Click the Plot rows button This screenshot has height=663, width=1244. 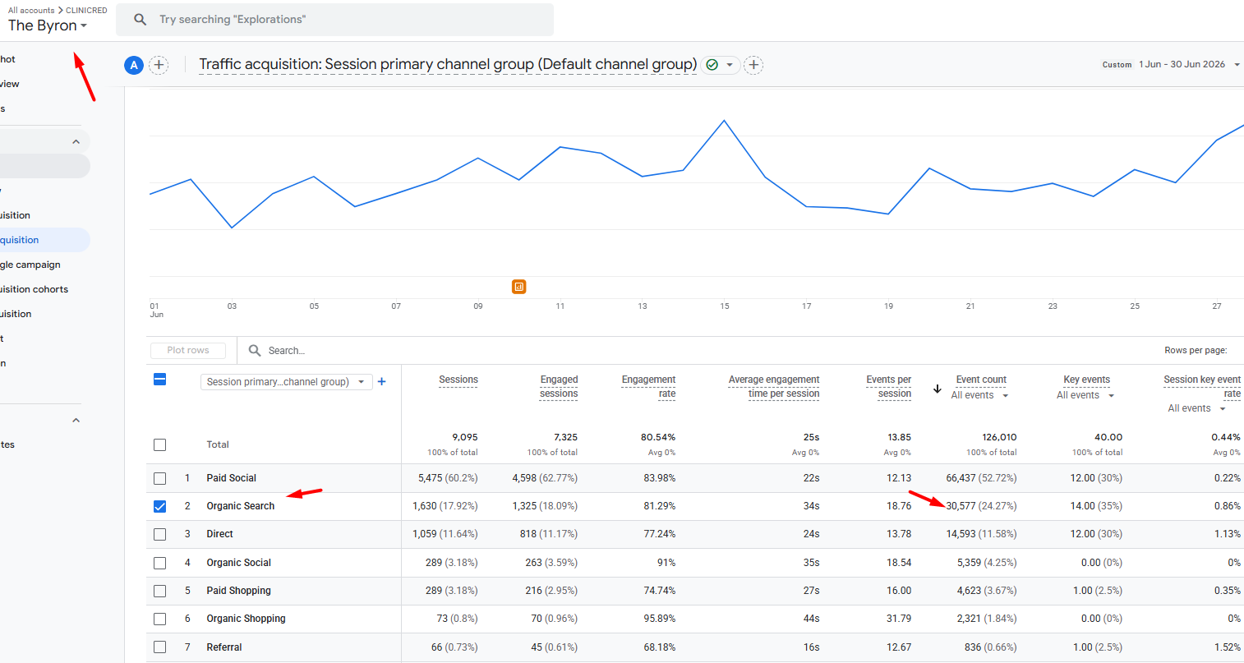click(x=188, y=350)
